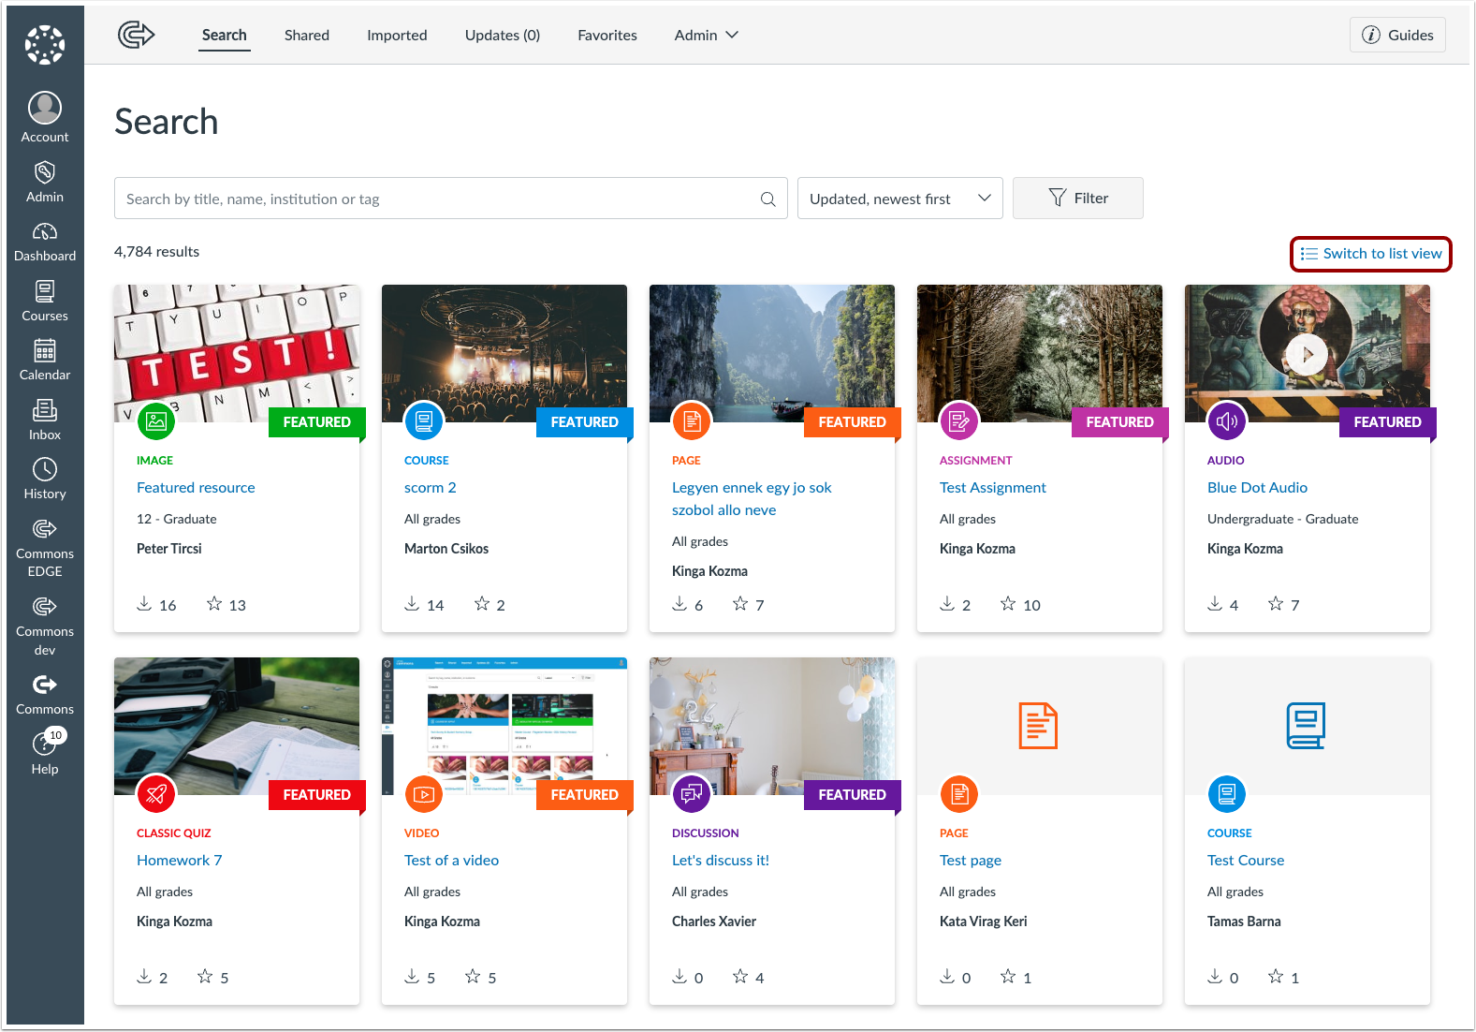Open the Blue Dot Audio link
1476x1032 pixels.
click(x=1257, y=487)
